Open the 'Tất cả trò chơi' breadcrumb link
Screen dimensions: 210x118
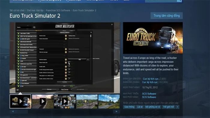pos(17,10)
